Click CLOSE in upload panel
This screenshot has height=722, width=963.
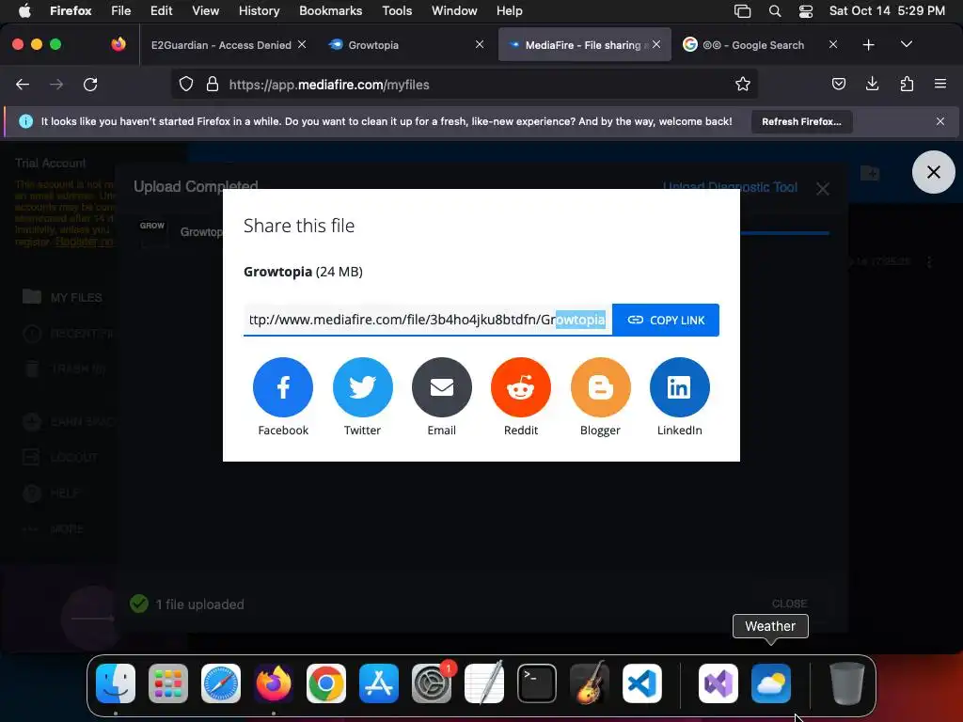(789, 604)
